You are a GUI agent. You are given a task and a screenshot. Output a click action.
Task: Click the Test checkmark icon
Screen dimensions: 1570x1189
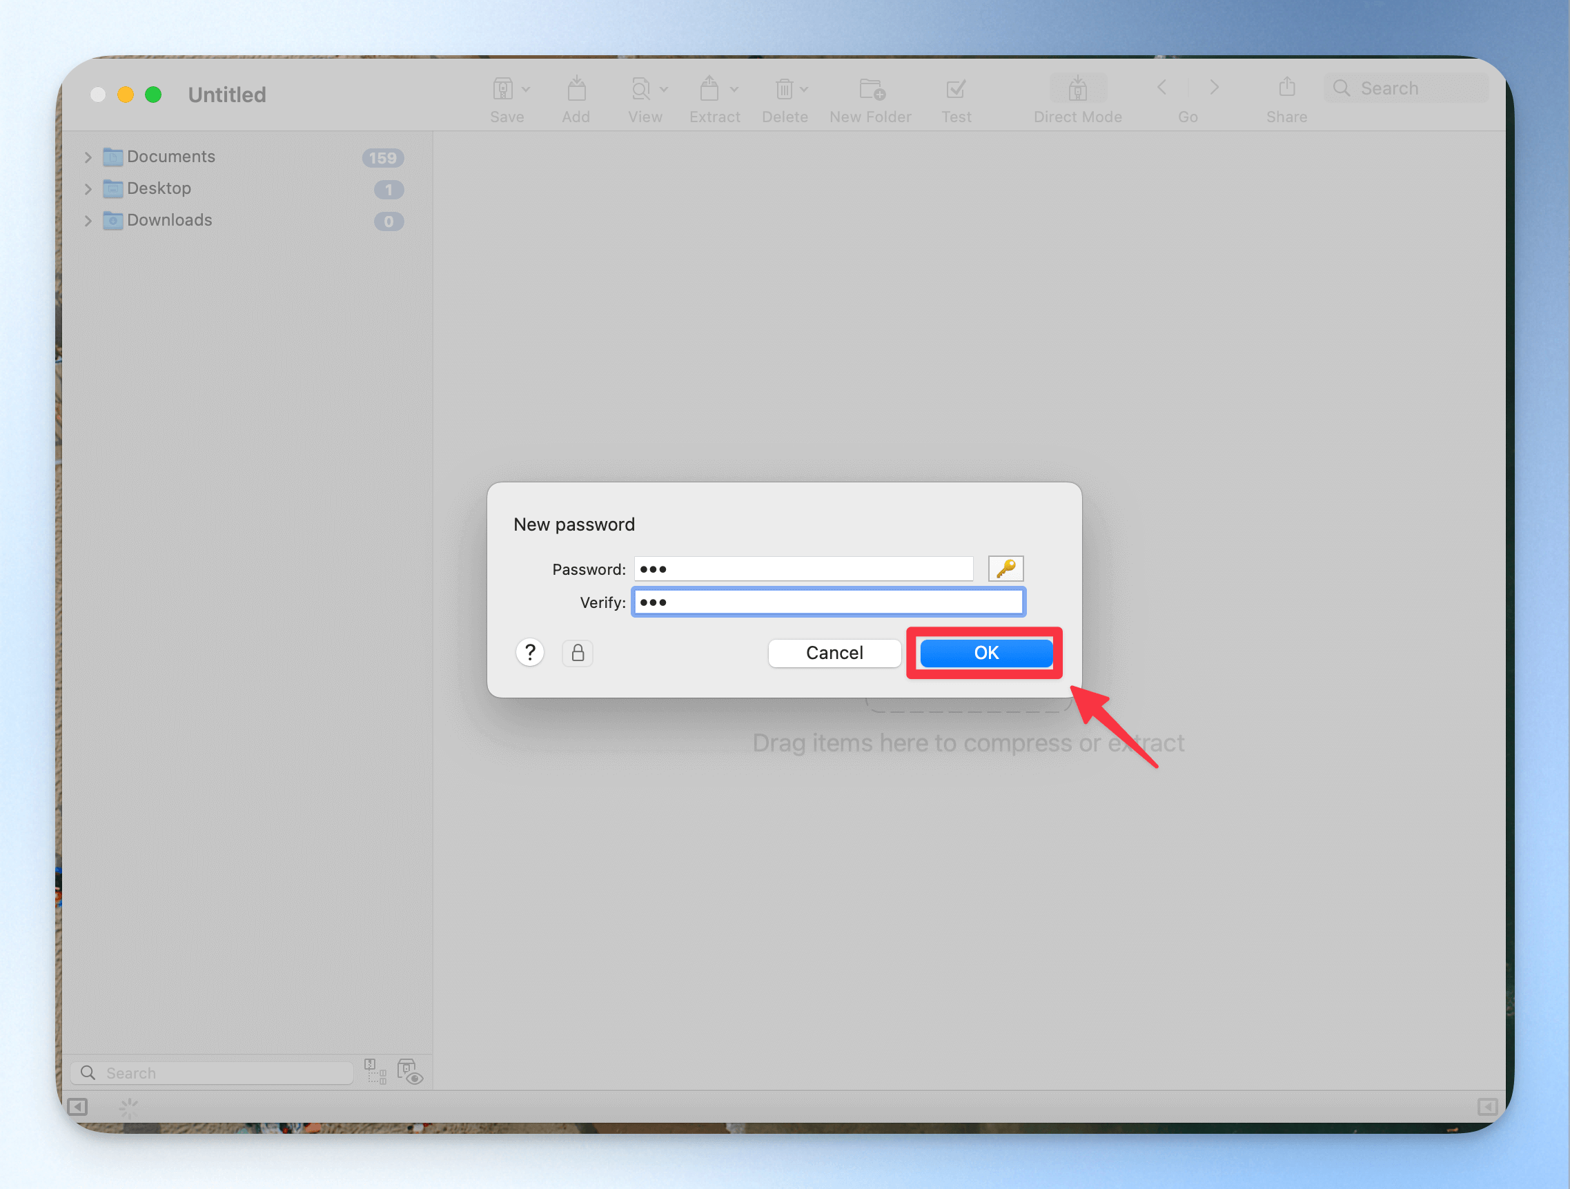click(x=955, y=90)
